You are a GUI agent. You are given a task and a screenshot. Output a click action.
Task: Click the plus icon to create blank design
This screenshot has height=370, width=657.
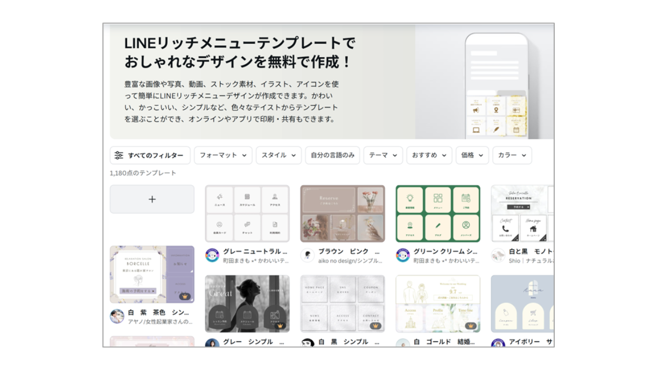152,199
